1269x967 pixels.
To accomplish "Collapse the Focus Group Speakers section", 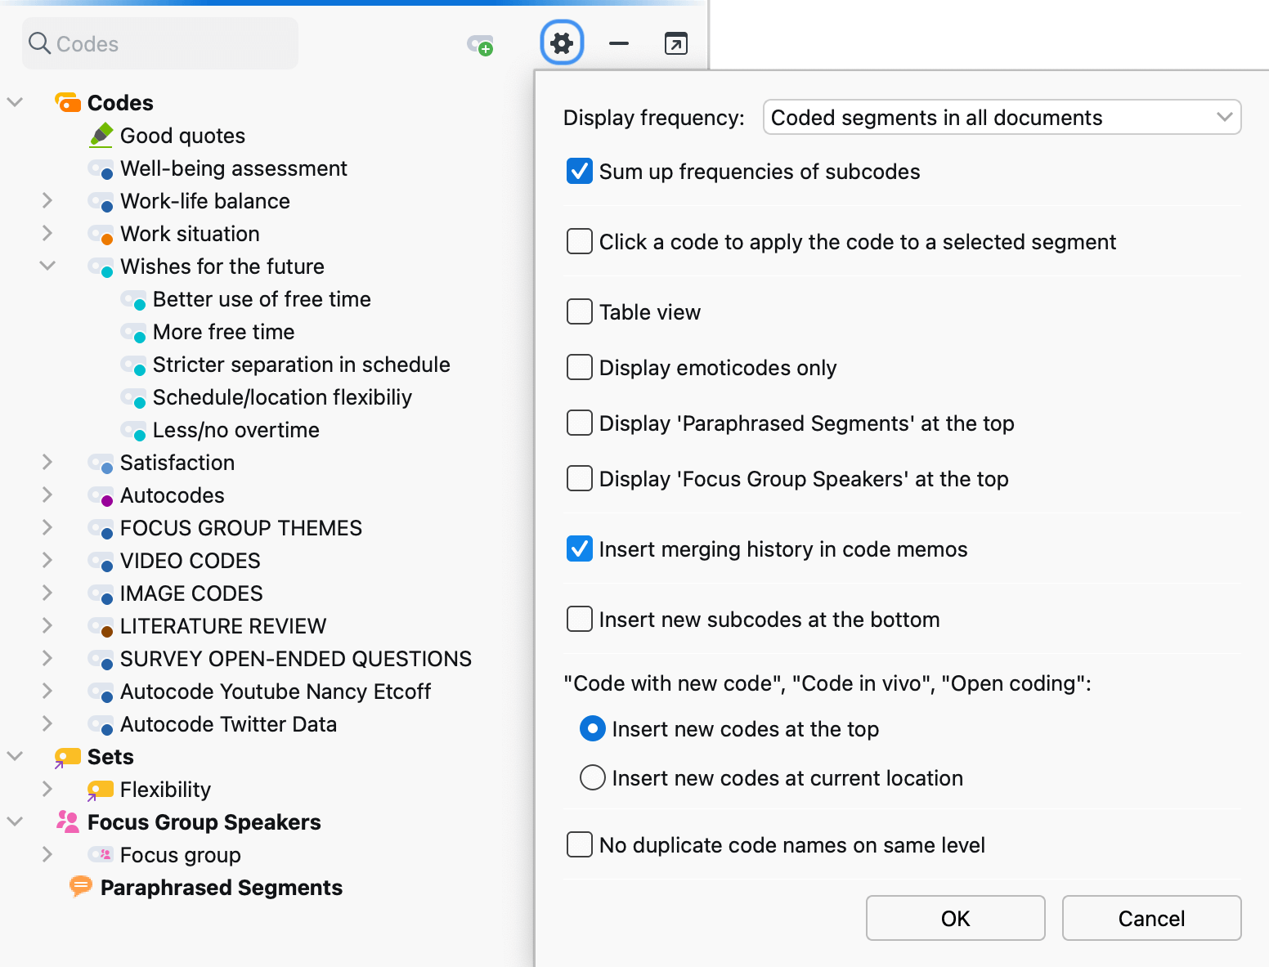I will click(15, 822).
